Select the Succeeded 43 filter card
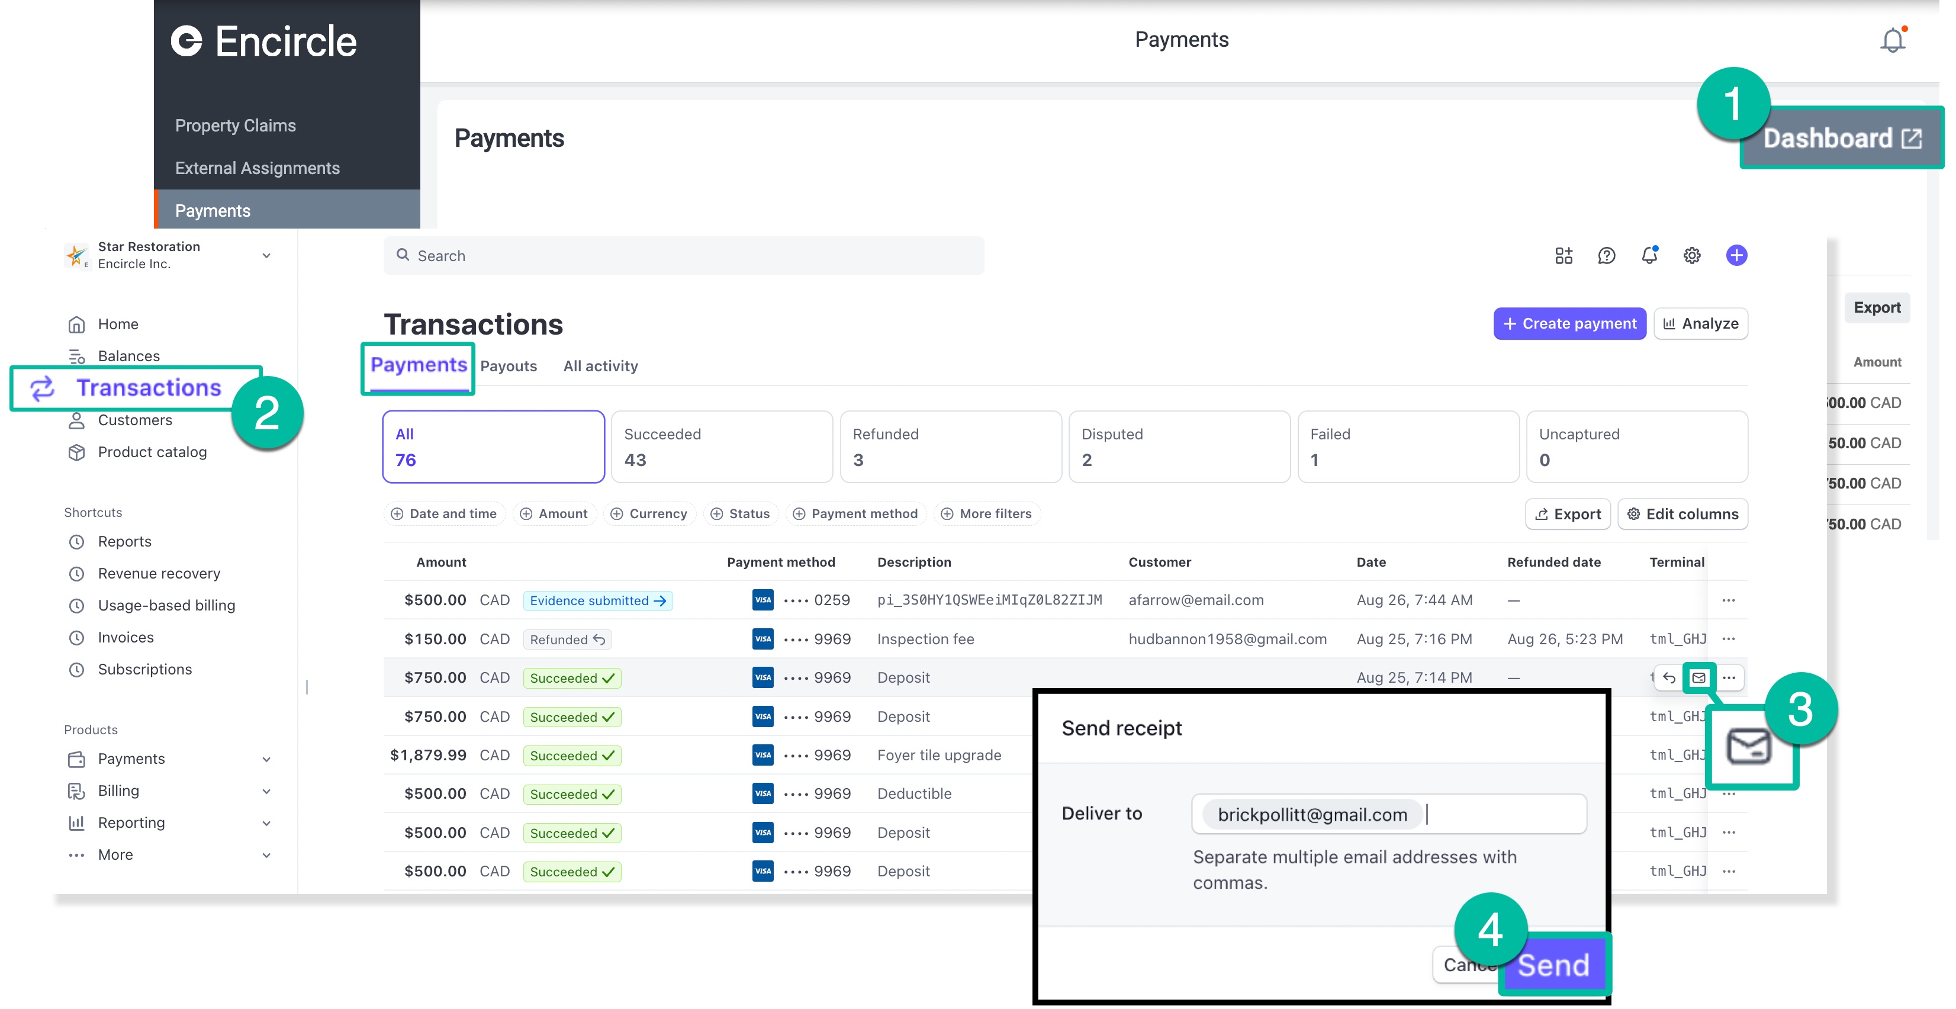 (x=721, y=446)
